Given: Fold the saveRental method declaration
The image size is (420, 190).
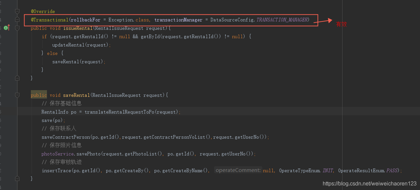Looking at the screenshot, I should [x=17, y=95].
